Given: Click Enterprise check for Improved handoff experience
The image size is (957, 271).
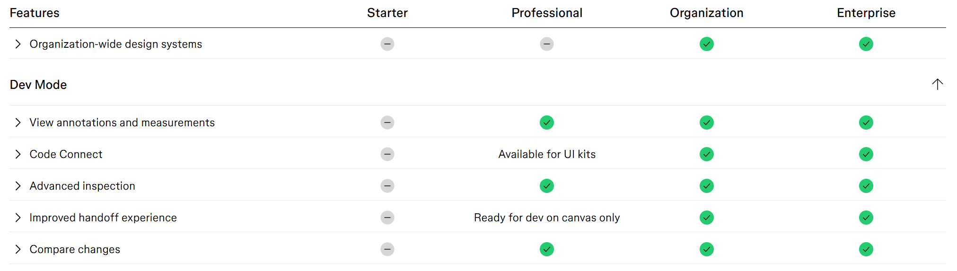Looking at the screenshot, I should [866, 218].
